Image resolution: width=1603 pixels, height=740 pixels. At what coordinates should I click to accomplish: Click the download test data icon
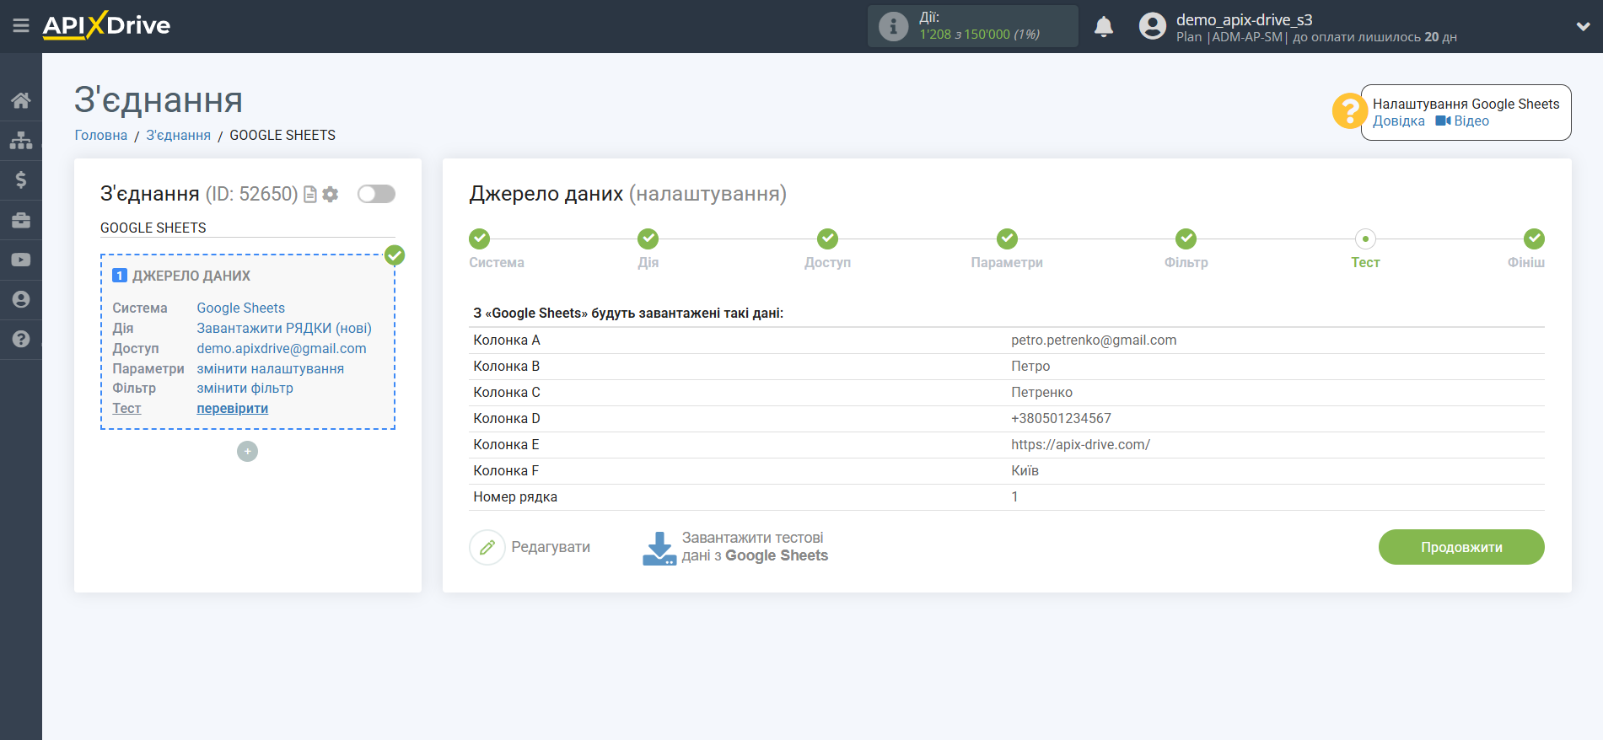point(659,548)
